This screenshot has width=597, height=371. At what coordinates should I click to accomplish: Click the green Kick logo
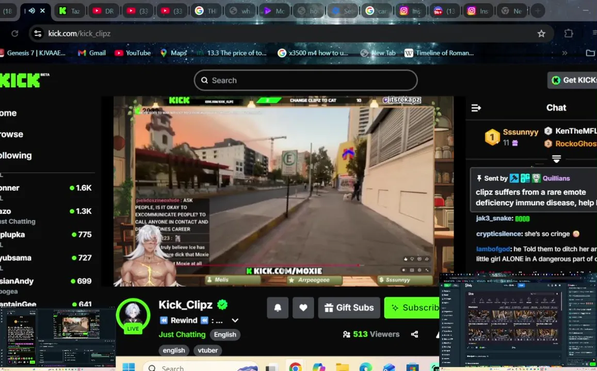[x=20, y=80]
